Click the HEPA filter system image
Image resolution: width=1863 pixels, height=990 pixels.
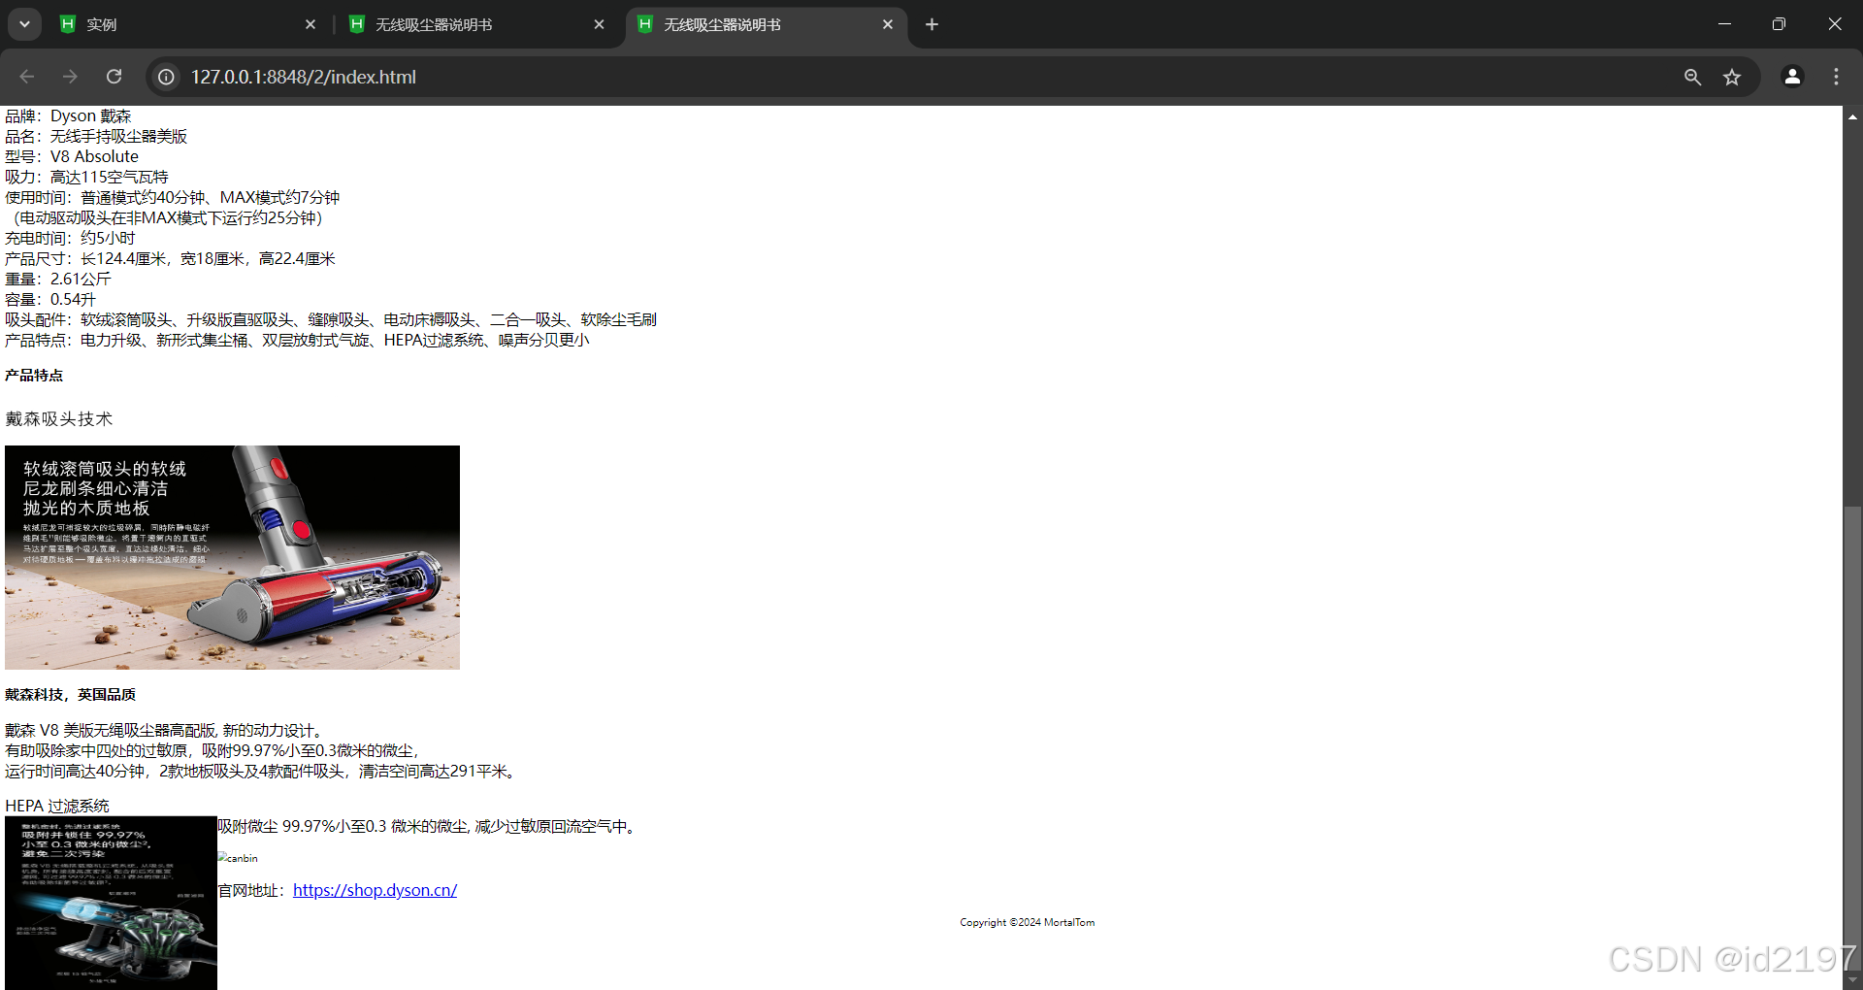[x=111, y=903]
